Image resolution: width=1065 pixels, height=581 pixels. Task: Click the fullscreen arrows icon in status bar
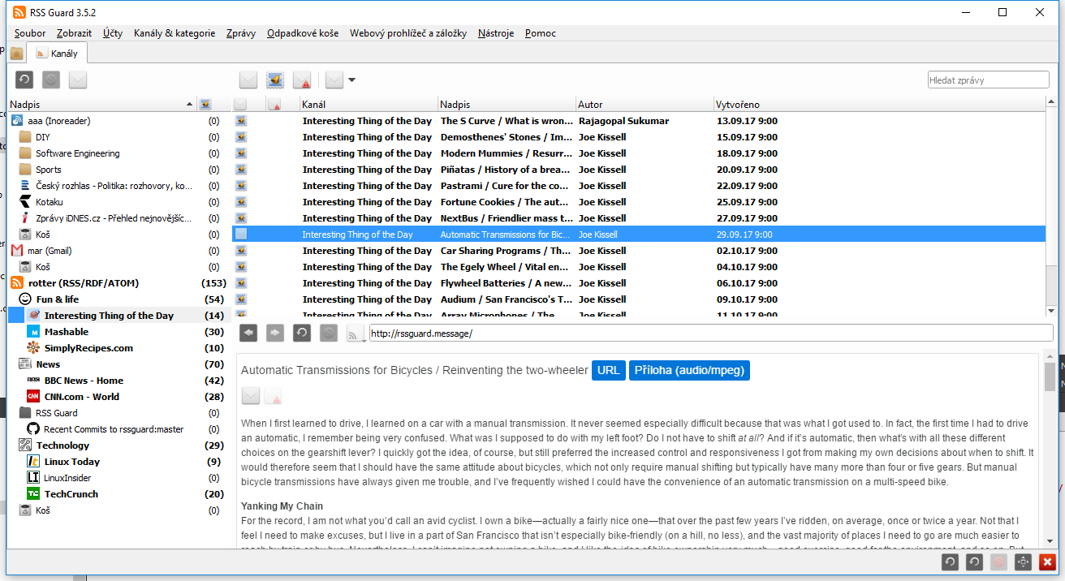(1023, 562)
